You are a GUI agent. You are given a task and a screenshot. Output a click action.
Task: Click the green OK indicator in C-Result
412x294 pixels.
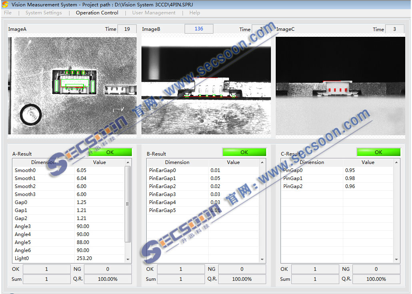click(x=378, y=152)
